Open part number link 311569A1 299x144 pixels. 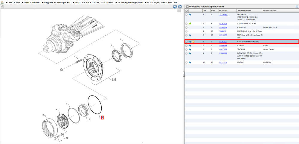point(223,14)
